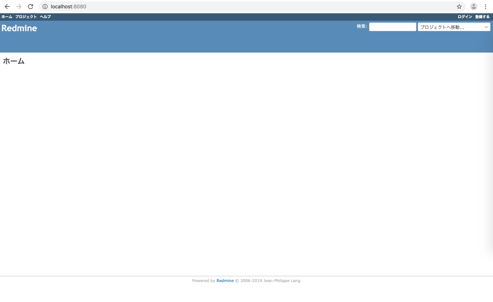Screen dimensions: 493x302
Task: Click the browser forward arrow
Action: coord(19,7)
